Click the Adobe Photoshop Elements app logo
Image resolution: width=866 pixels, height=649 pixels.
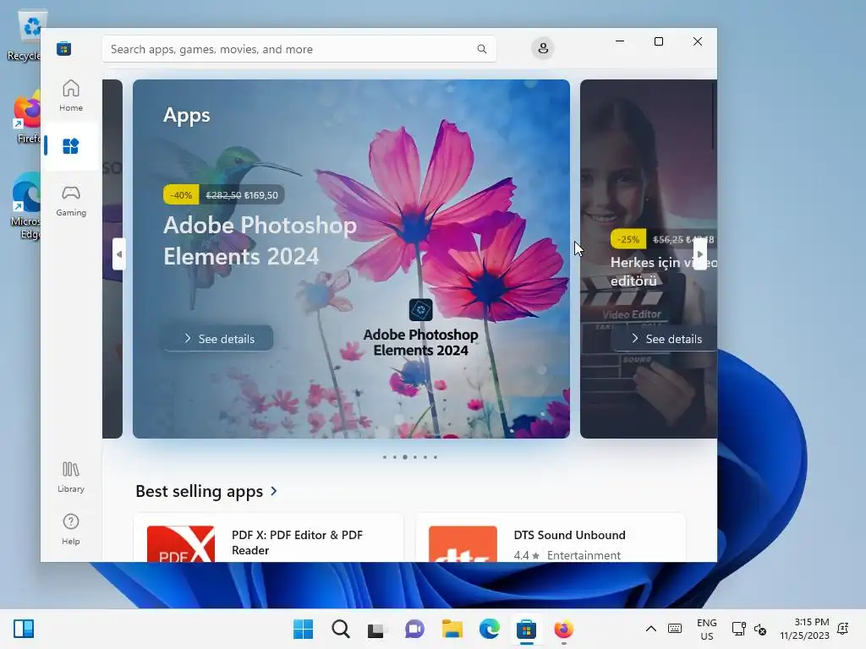click(421, 309)
